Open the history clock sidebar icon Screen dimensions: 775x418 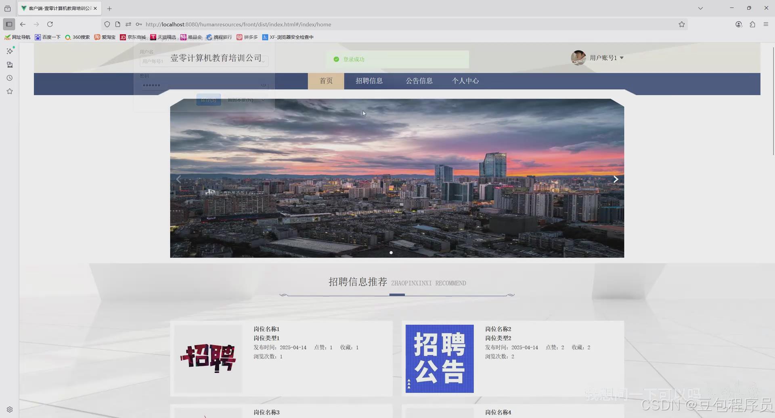10,78
